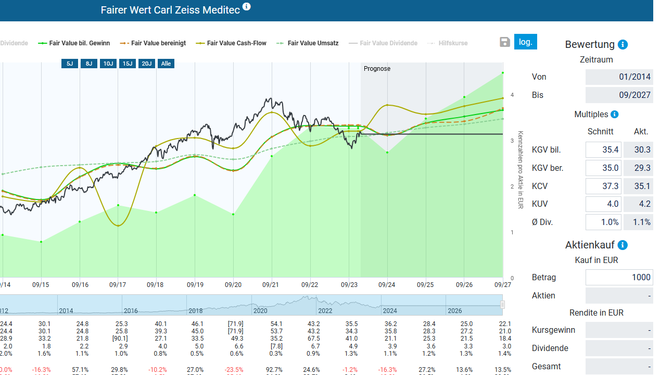Enable Hilfskurse legend series
The height and width of the screenshot is (375, 660).
[x=447, y=43]
